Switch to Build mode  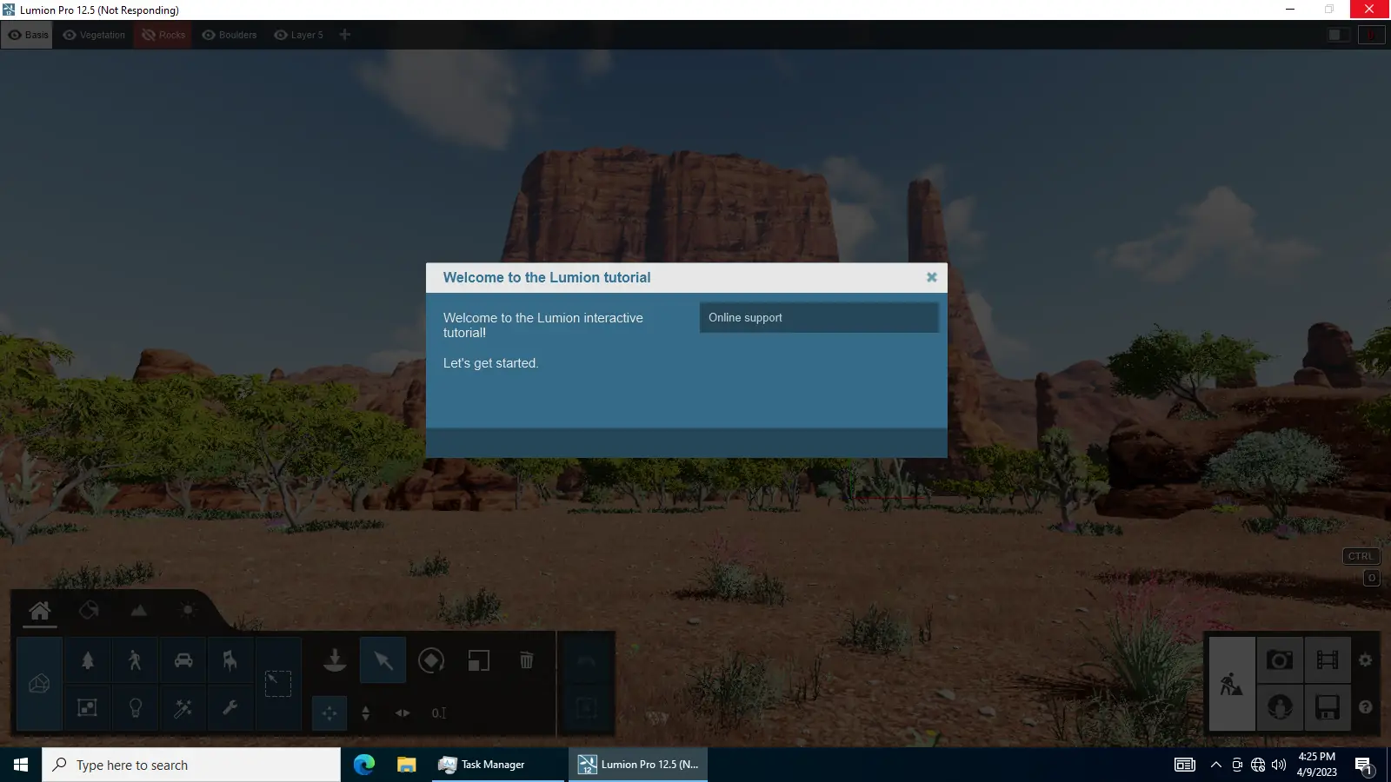pos(1232,684)
